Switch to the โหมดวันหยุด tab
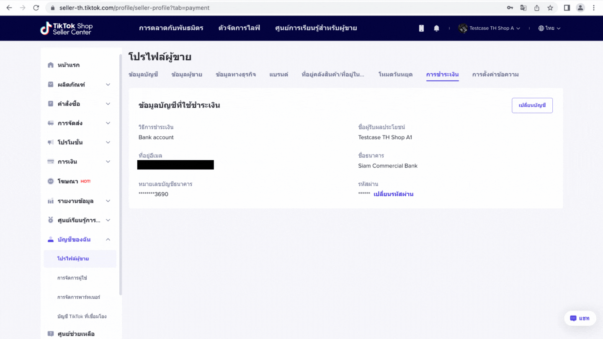 (x=395, y=74)
